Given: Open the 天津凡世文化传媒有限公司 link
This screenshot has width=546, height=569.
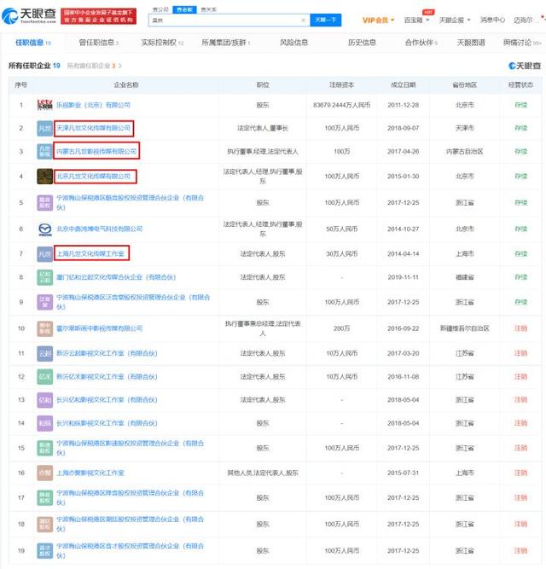Looking at the screenshot, I should click(x=93, y=128).
